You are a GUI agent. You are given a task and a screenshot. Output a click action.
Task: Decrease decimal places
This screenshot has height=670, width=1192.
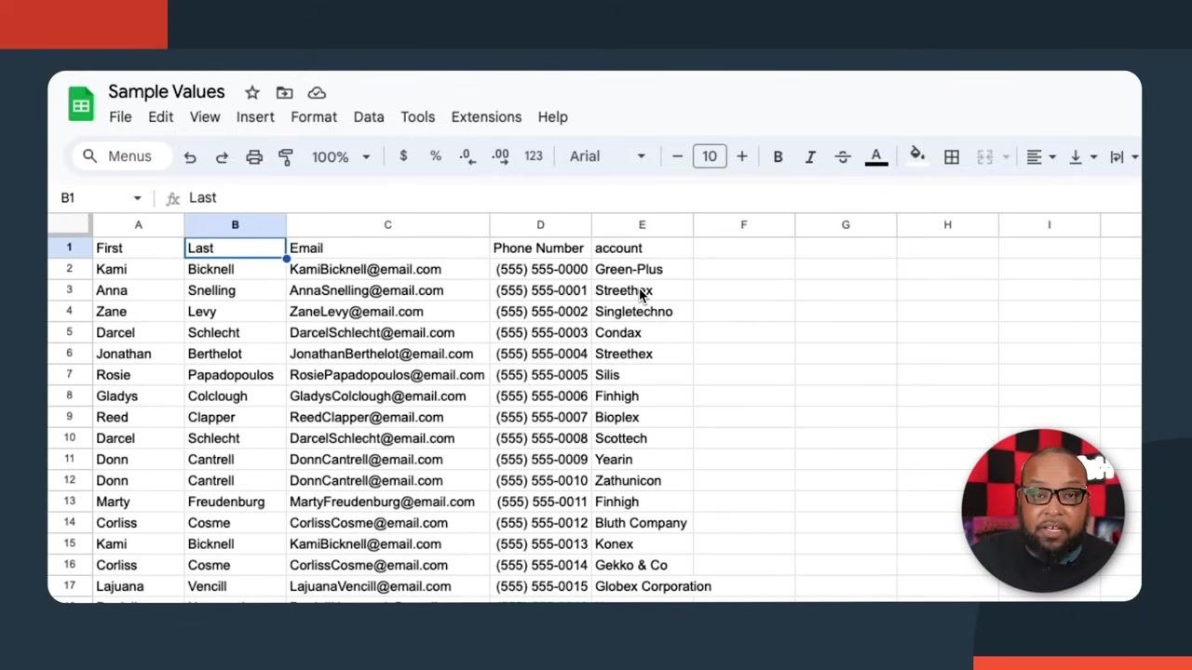(467, 156)
